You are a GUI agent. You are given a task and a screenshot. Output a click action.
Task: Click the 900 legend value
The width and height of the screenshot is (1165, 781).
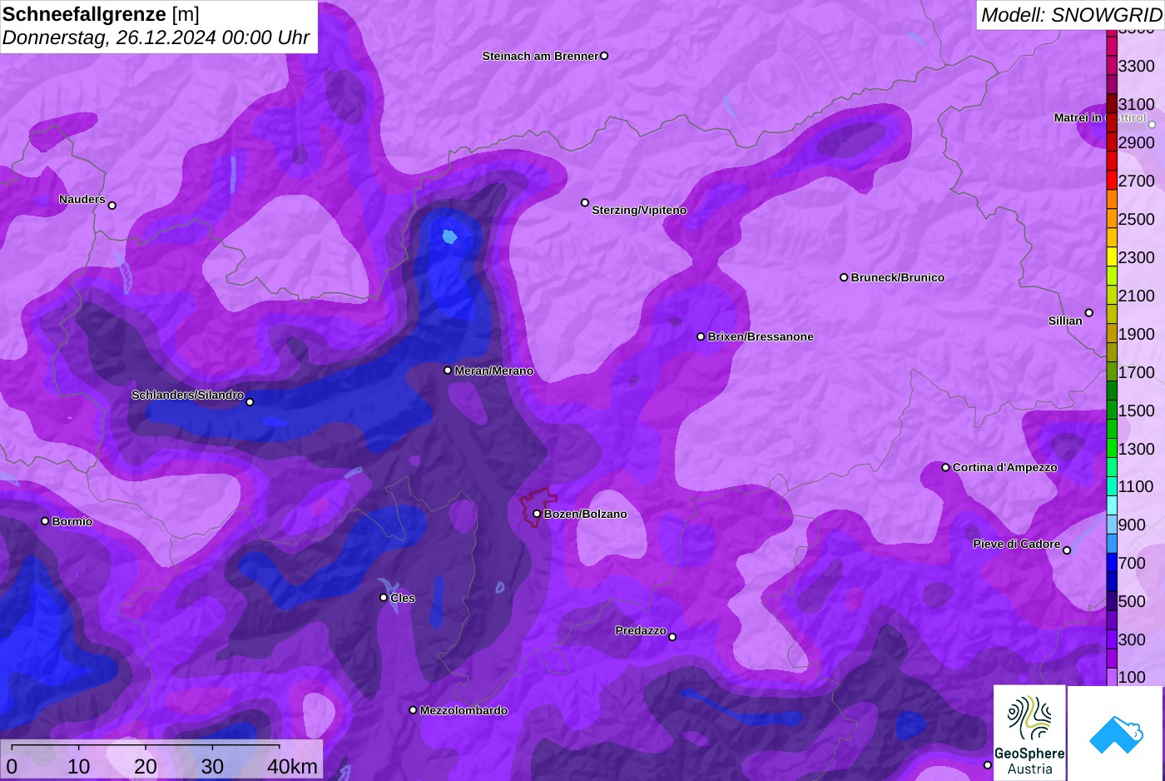point(1132,525)
